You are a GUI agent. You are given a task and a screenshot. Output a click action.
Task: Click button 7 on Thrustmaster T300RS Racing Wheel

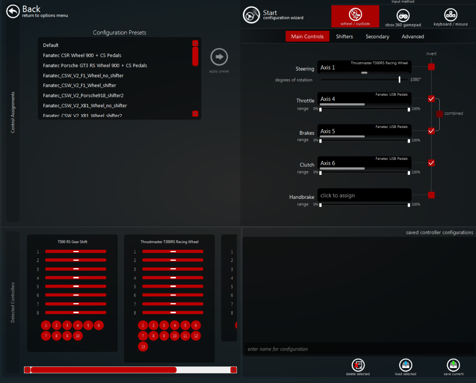143,336
